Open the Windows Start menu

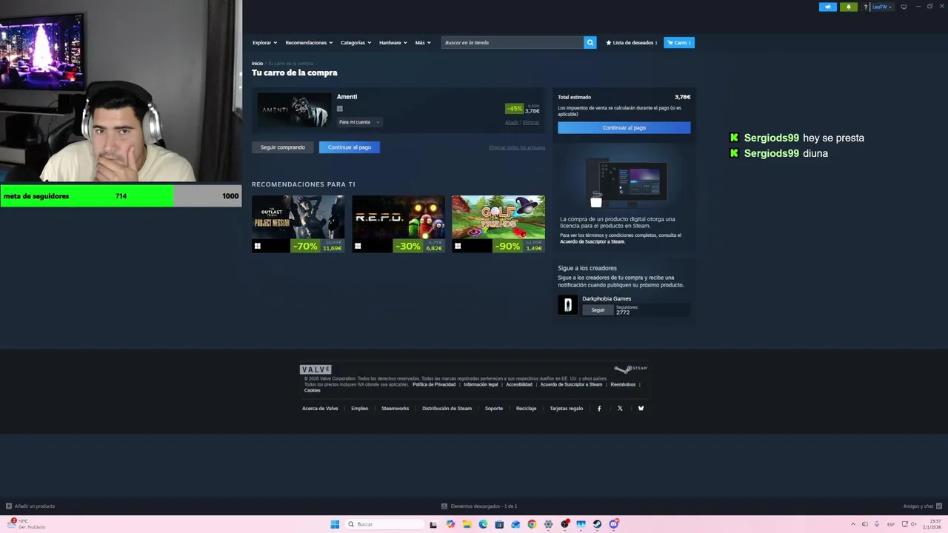[335, 524]
